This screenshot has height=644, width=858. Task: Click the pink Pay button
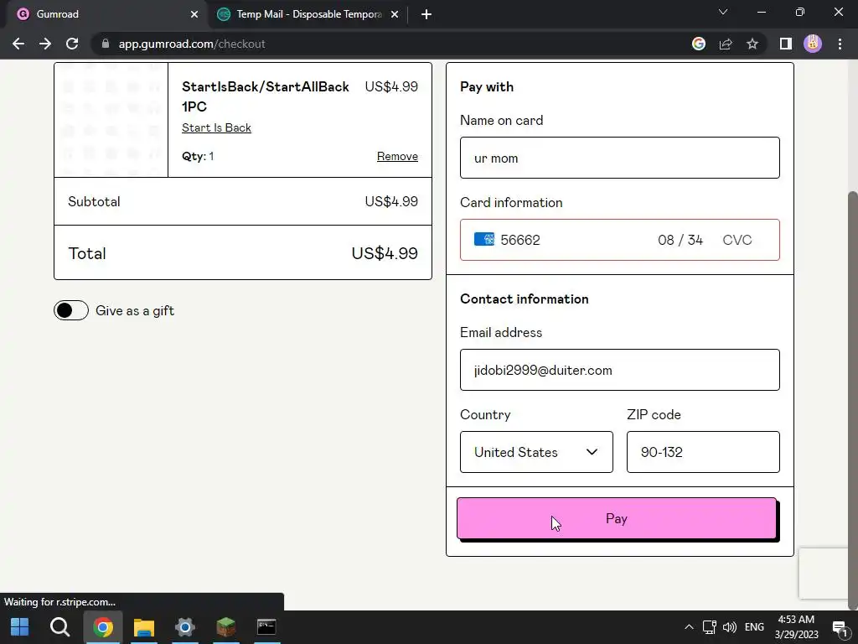(617, 518)
